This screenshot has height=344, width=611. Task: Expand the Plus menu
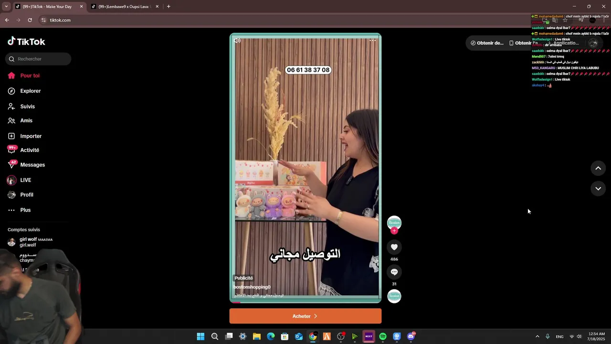25,210
